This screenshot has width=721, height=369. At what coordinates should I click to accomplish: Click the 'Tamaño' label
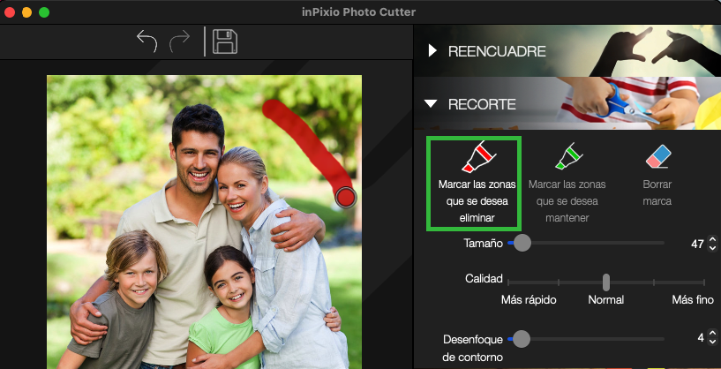click(x=483, y=244)
